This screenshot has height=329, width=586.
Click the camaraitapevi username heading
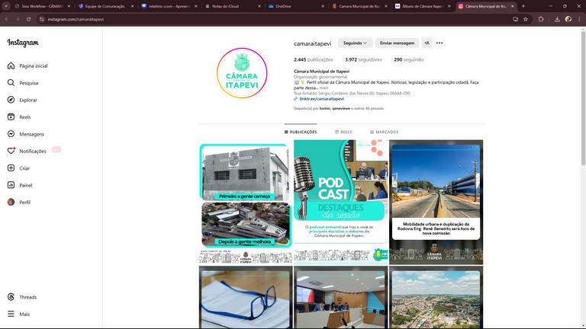click(312, 43)
